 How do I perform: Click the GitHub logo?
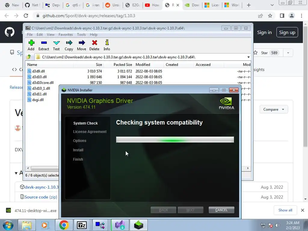[9, 32]
